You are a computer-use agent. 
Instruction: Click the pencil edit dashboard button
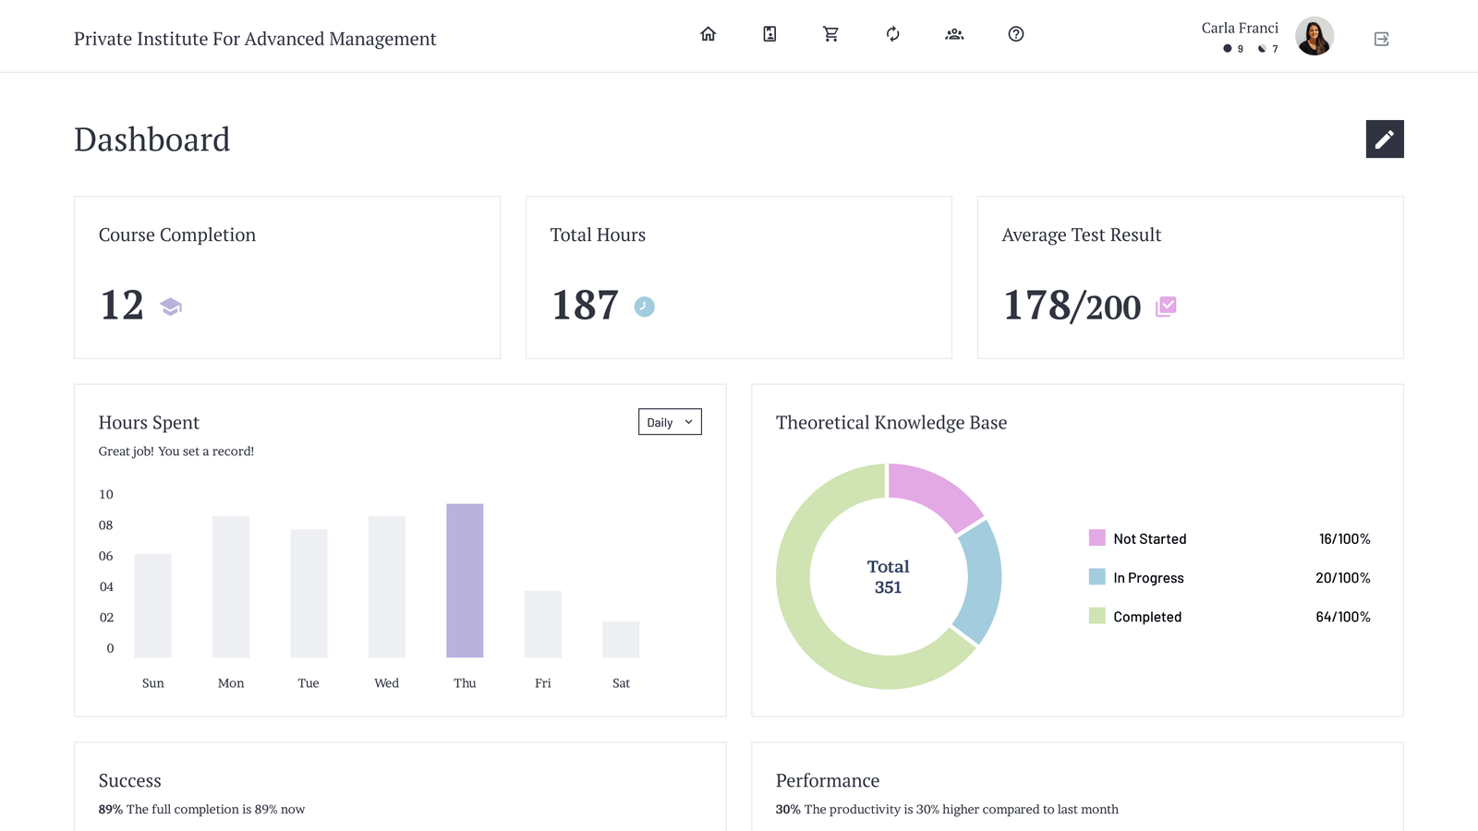[x=1384, y=139]
